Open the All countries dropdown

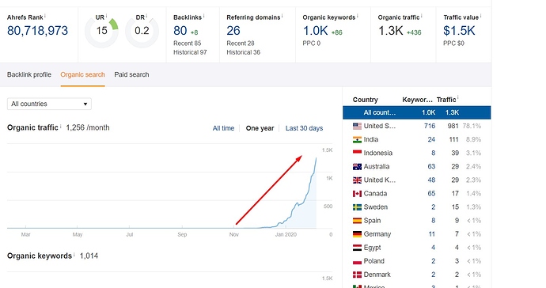(x=49, y=104)
